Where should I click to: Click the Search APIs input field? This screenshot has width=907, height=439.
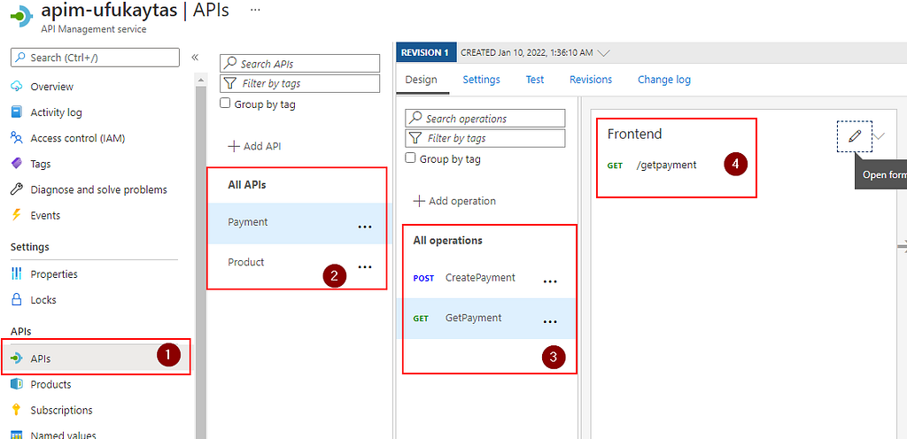coord(299,64)
